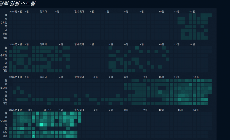
Task: Click the brightest cell in 2021's 목 row
Action: pos(41,125)
